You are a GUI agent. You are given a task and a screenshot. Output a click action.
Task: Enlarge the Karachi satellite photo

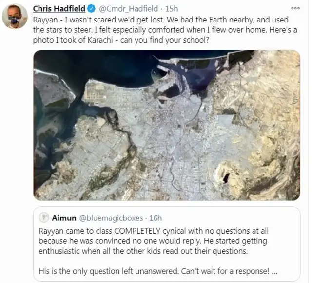coord(167,126)
